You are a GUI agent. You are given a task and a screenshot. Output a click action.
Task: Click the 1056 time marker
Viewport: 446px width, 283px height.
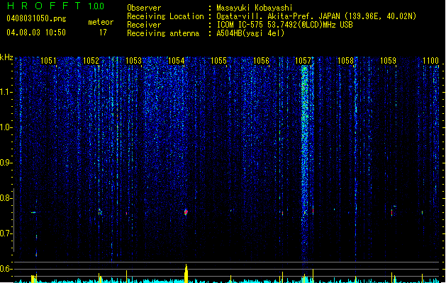click(x=261, y=61)
